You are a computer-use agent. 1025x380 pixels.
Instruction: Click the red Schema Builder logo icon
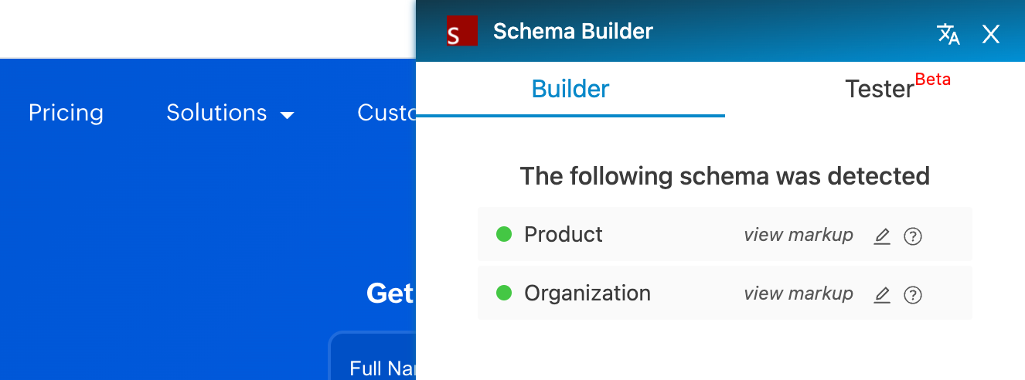461,32
